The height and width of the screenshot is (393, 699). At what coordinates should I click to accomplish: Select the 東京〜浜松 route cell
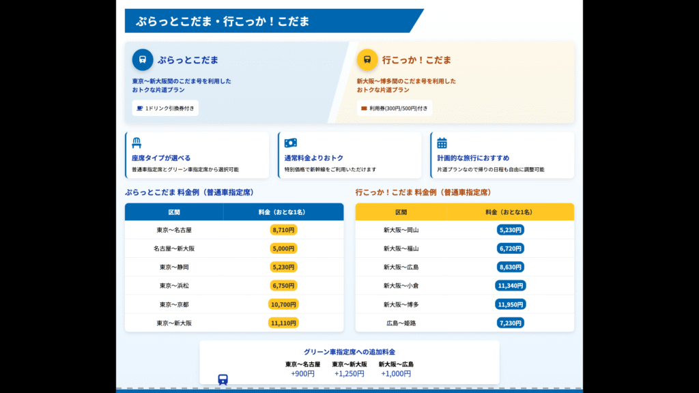tap(174, 286)
